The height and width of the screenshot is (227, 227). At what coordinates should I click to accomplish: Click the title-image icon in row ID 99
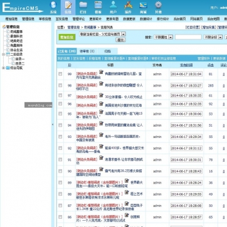coord(101,72)
